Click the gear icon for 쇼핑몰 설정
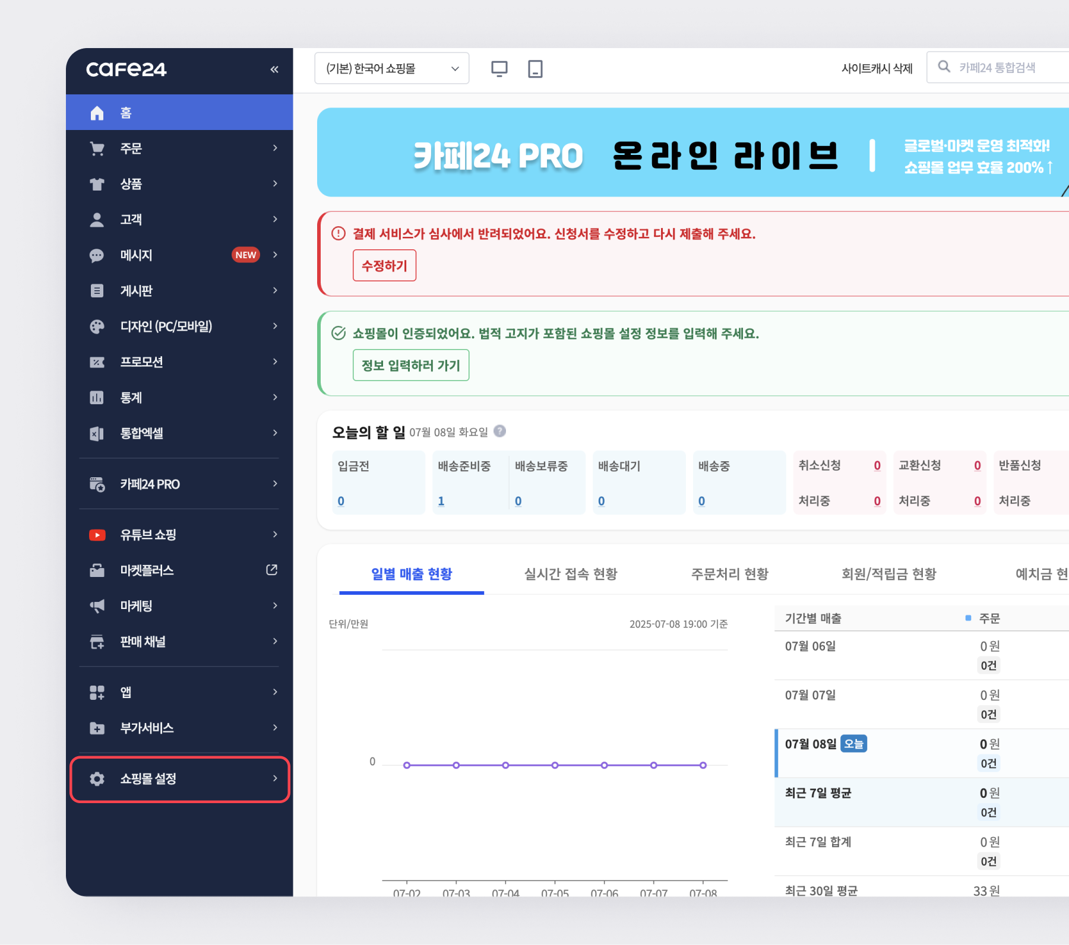1069x945 pixels. coord(97,779)
